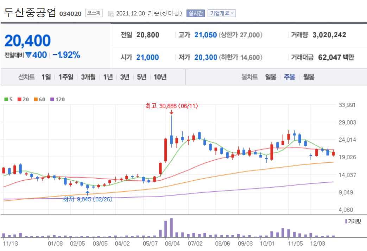Click the 거래대금 value 62,047 백만
367x251 pixels.
coord(336,58)
